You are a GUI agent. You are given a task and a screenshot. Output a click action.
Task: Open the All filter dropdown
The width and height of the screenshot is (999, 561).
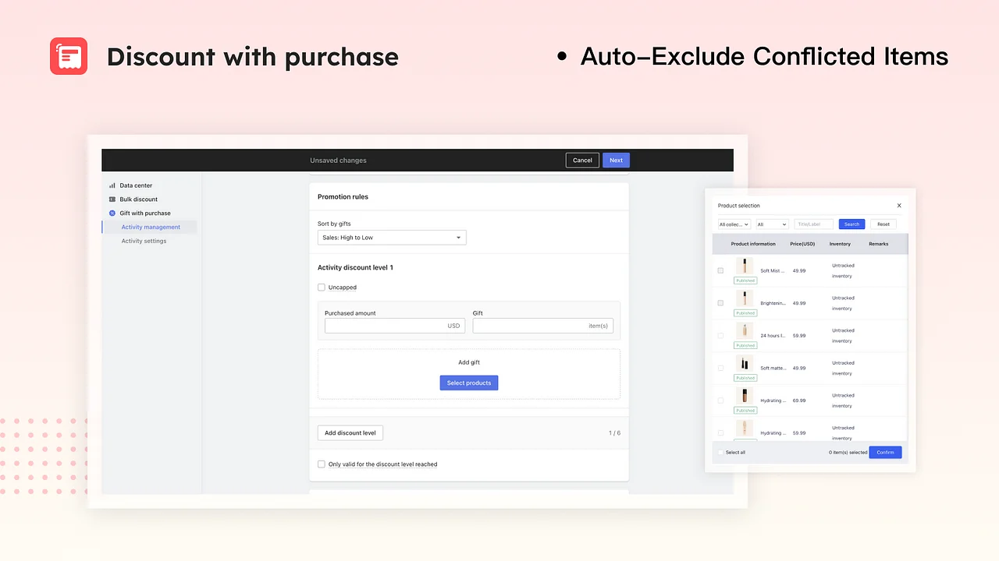click(771, 224)
